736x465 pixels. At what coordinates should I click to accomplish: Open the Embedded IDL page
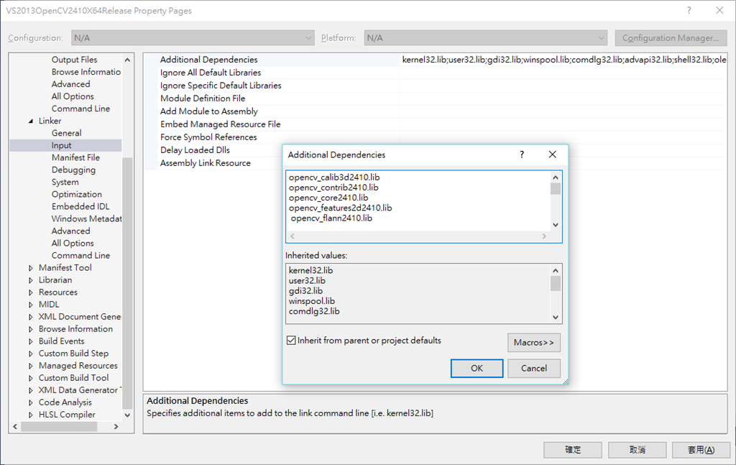pyautogui.click(x=80, y=206)
